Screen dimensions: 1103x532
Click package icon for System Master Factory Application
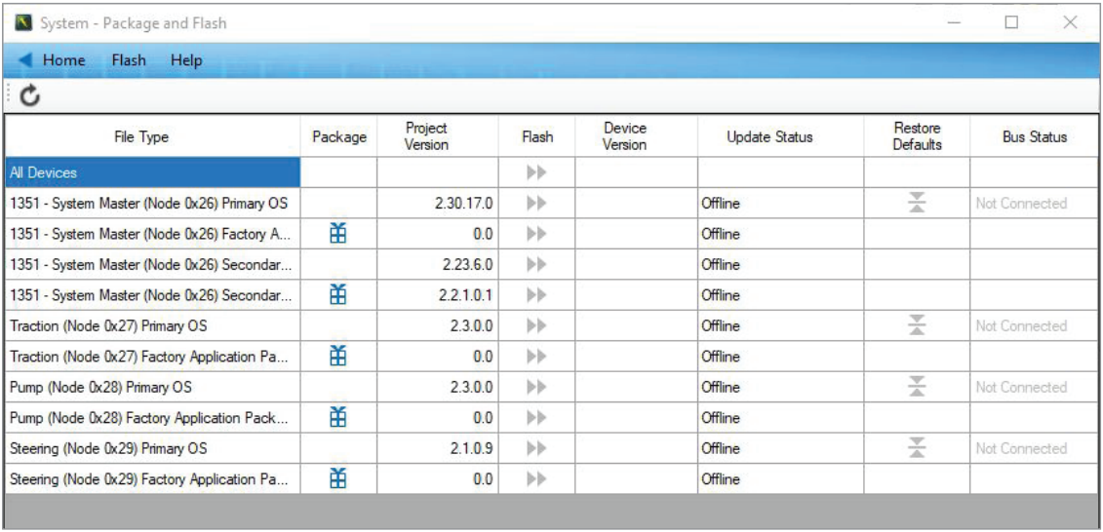tap(338, 234)
